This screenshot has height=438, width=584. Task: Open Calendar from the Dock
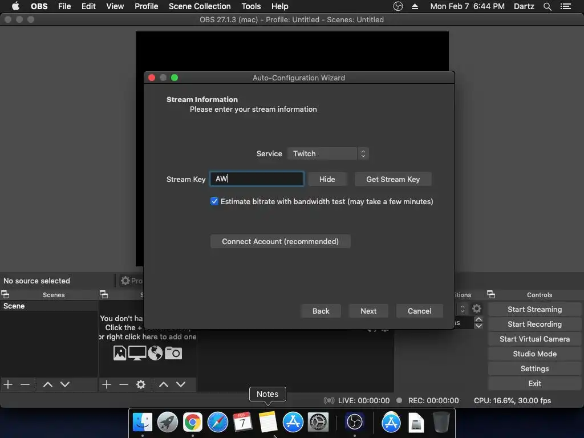242,422
